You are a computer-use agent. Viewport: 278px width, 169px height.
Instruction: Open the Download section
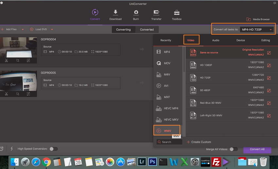tap(115, 15)
